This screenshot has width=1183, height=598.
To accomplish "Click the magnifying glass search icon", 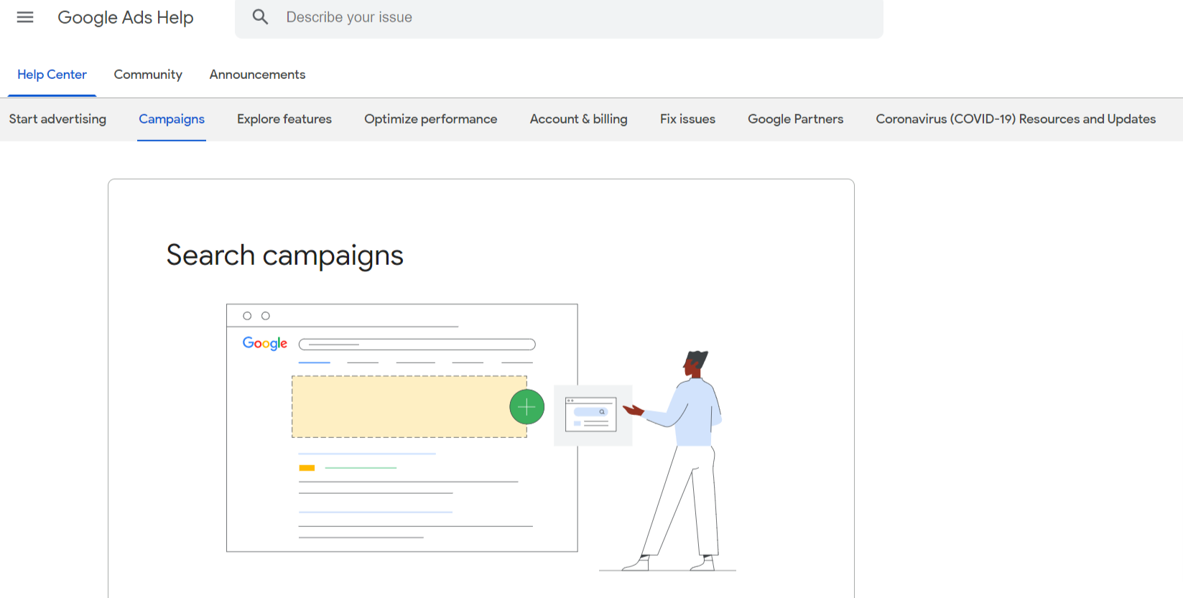I will point(260,17).
